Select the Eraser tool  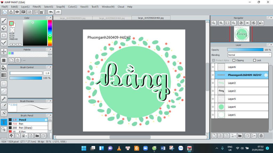[x=4, y=28]
